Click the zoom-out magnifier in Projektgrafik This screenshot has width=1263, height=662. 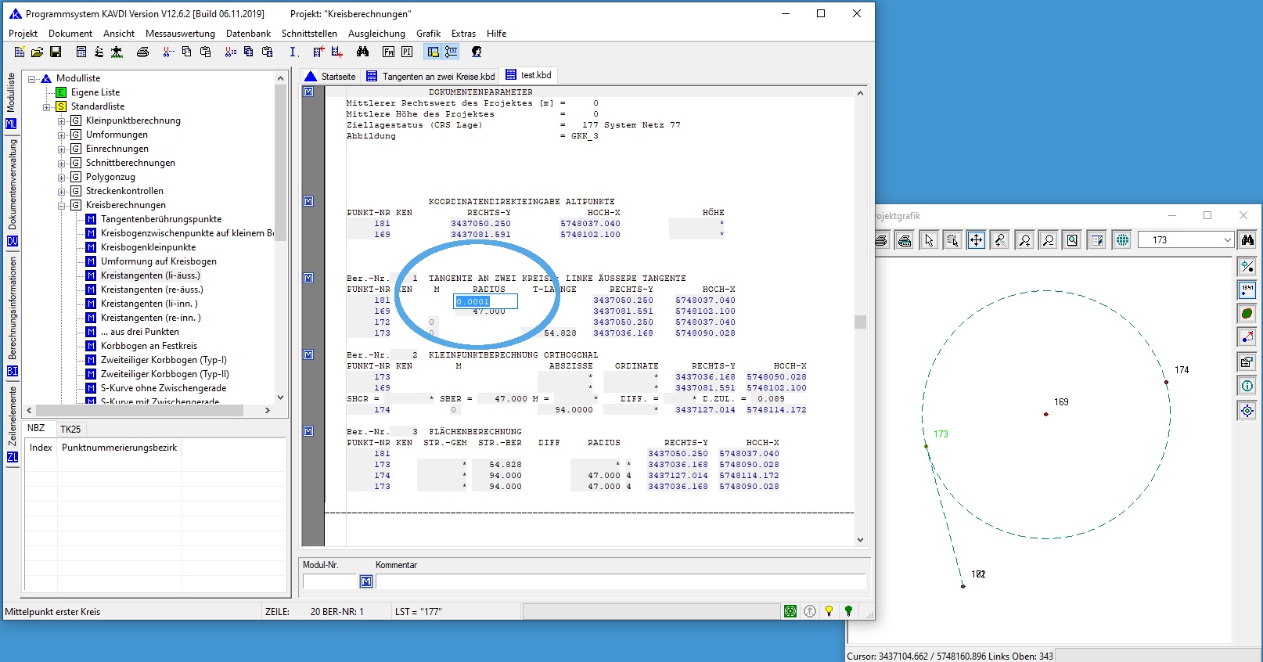pyautogui.click(x=1049, y=240)
